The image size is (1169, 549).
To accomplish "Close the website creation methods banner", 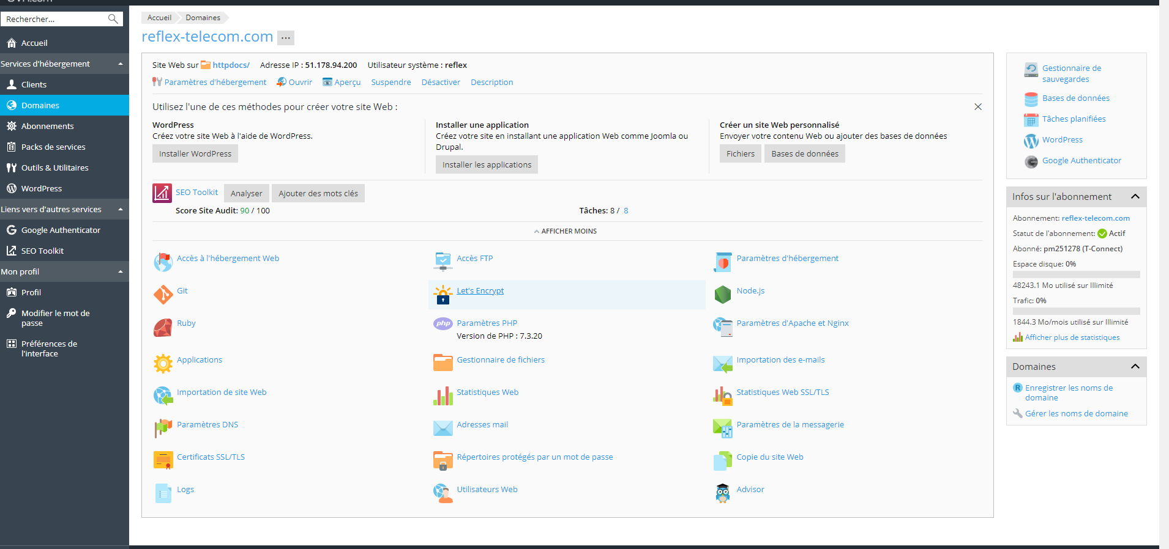I will pos(978,106).
